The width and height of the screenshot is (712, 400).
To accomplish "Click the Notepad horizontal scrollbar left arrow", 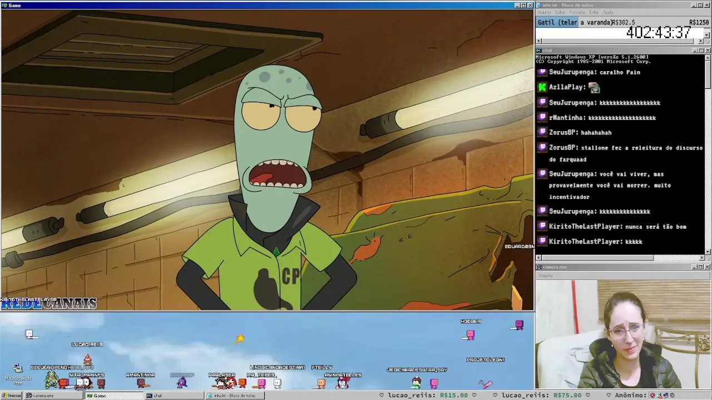I will [538, 41].
